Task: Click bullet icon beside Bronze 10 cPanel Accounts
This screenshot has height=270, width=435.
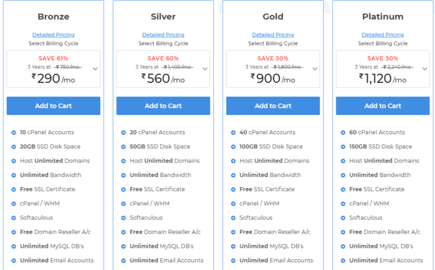Action: click(14, 133)
